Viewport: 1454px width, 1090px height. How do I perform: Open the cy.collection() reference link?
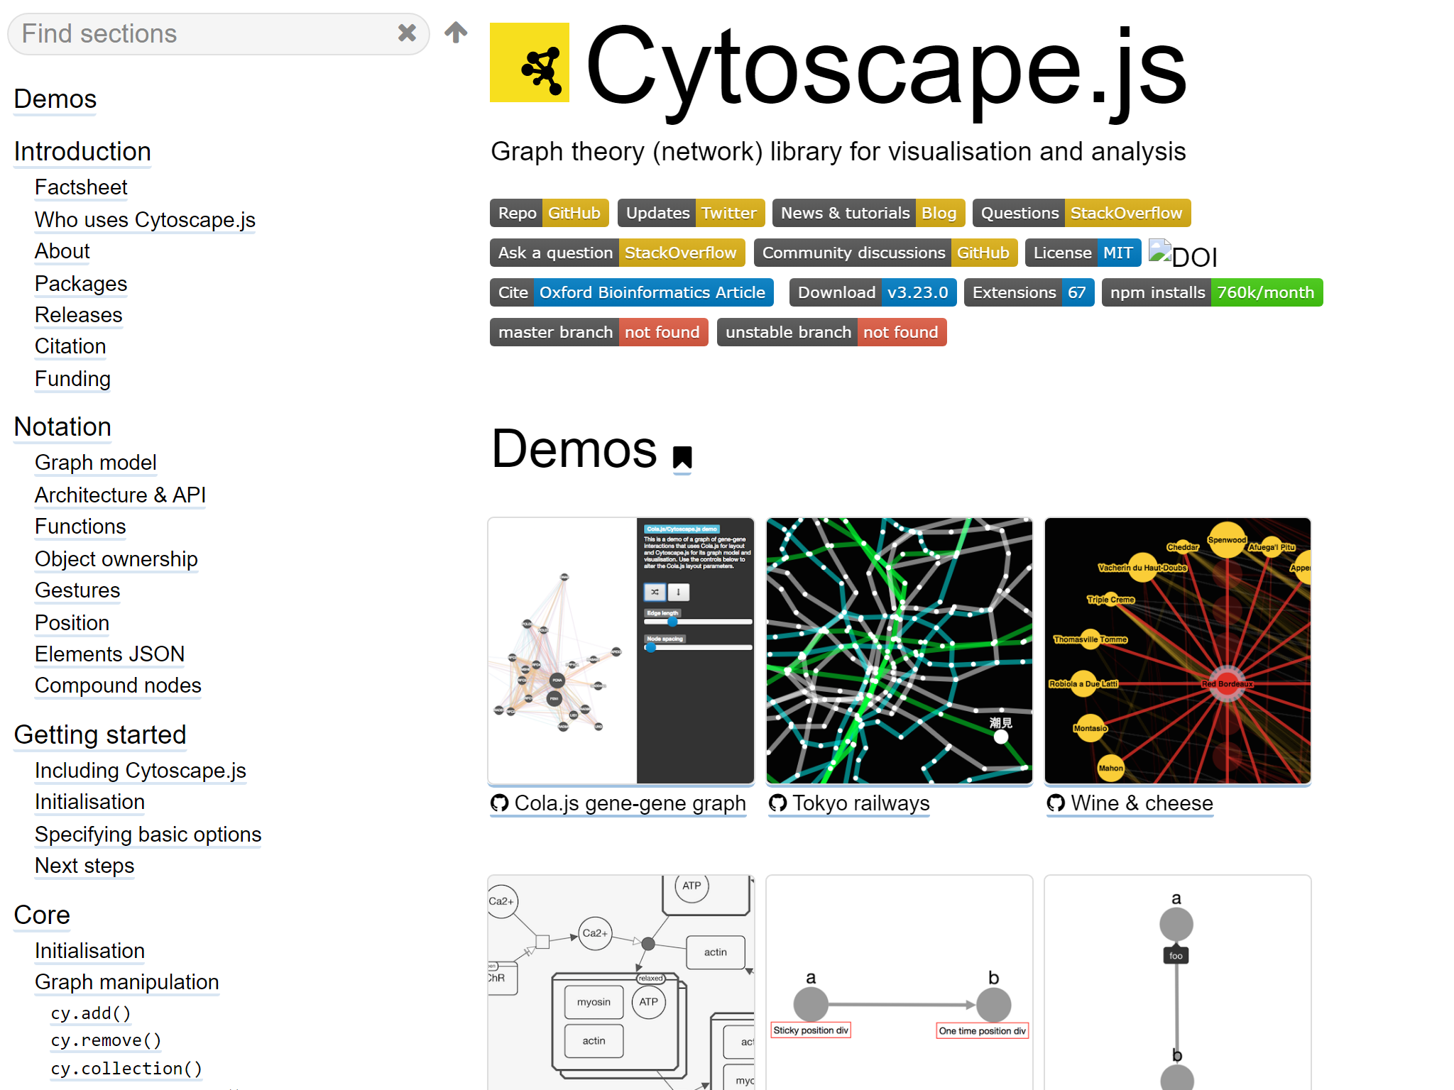(126, 1069)
